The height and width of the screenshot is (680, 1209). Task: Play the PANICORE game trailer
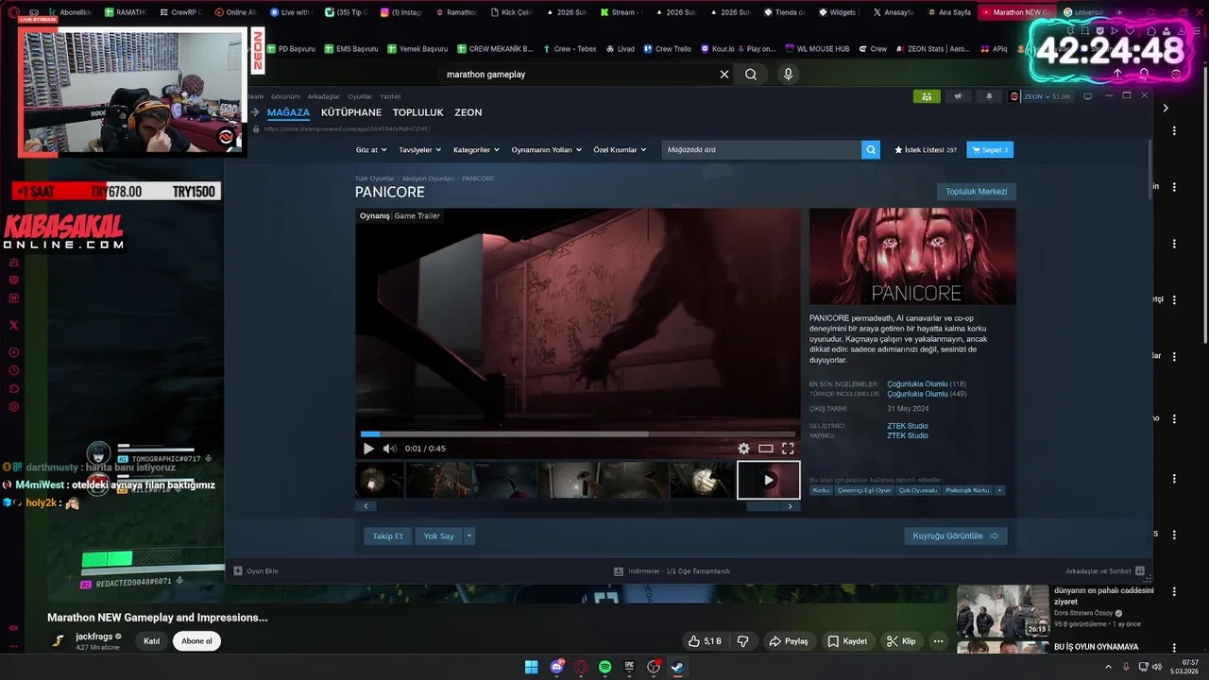tap(368, 449)
